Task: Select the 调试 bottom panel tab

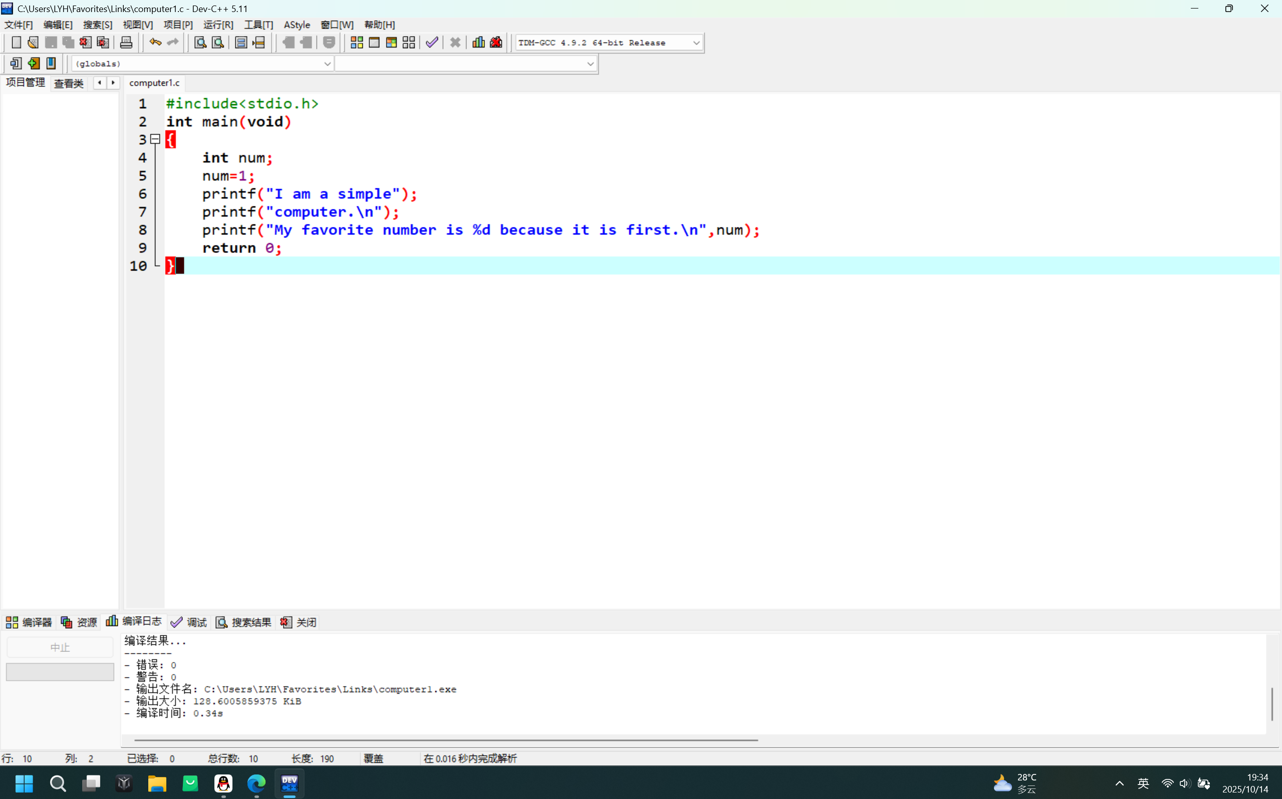Action: [x=189, y=622]
